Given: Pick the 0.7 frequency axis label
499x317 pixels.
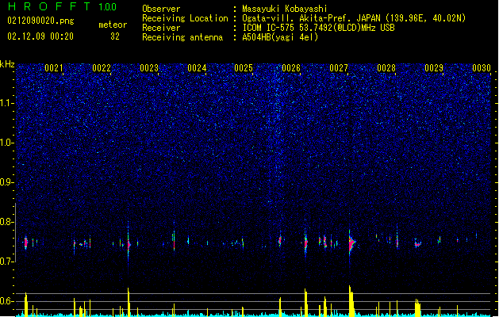Looking at the screenshot, I should coord(7,262).
